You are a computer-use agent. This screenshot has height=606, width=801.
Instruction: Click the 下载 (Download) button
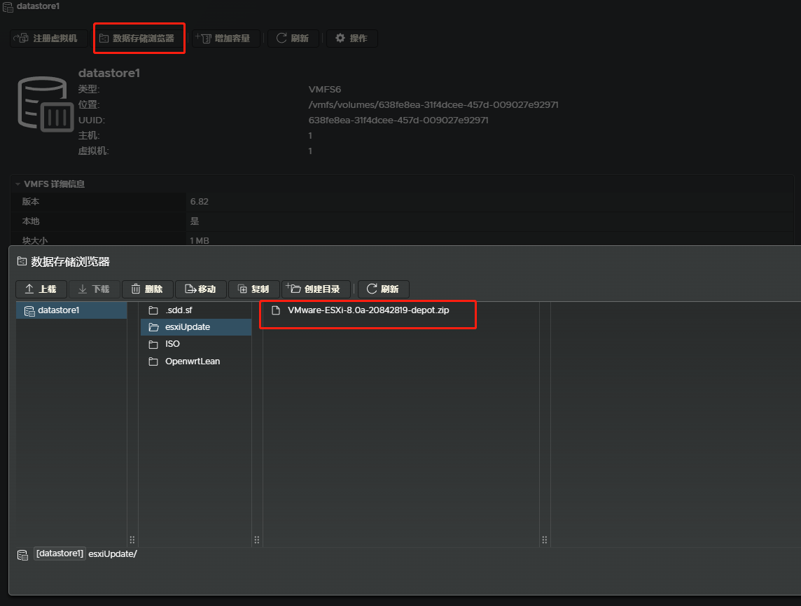pos(94,289)
